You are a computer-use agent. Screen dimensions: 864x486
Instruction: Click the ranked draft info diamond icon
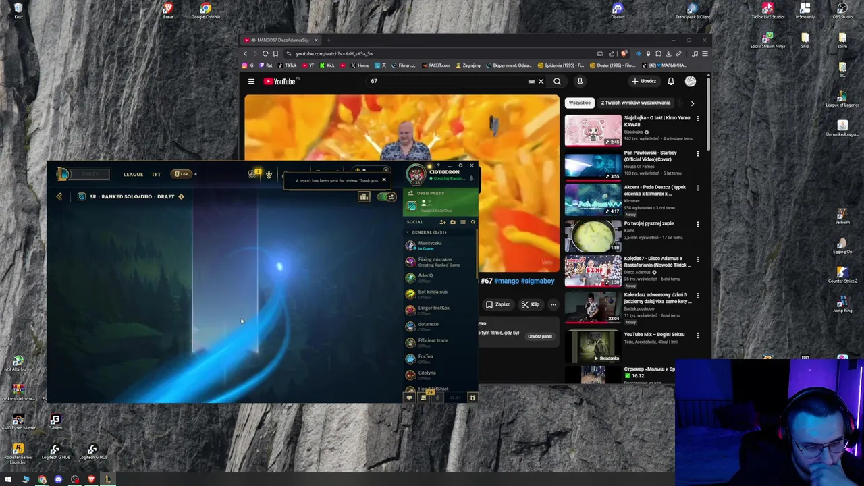pos(181,196)
